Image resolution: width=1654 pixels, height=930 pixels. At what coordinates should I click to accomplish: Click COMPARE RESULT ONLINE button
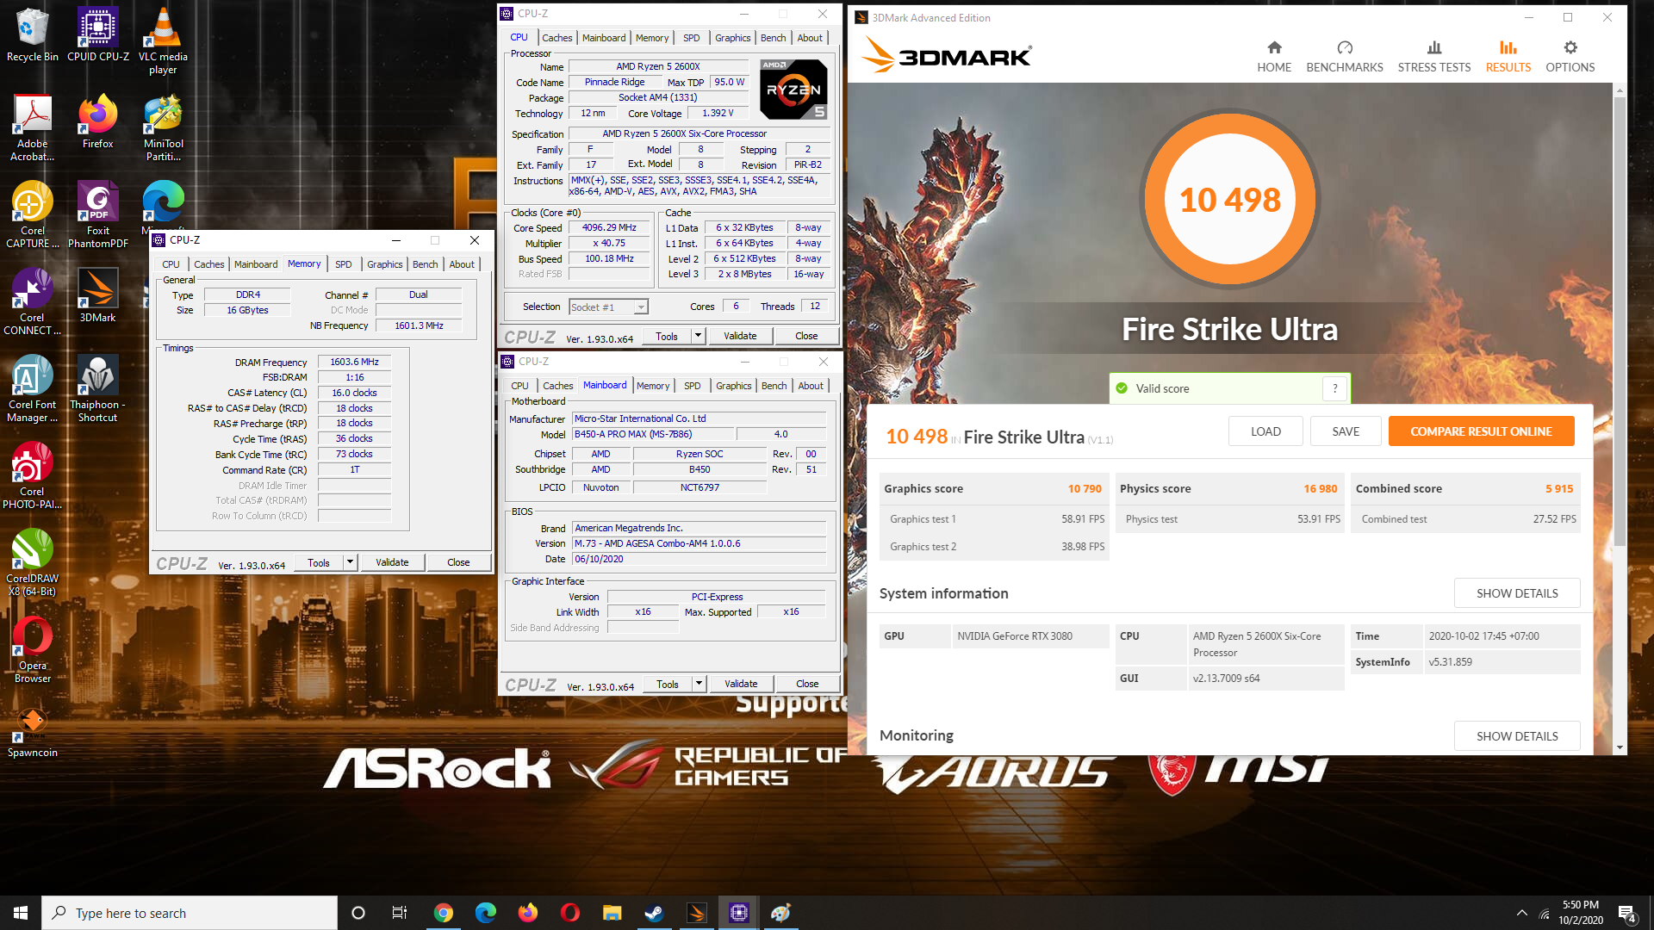pyautogui.click(x=1481, y=431)
